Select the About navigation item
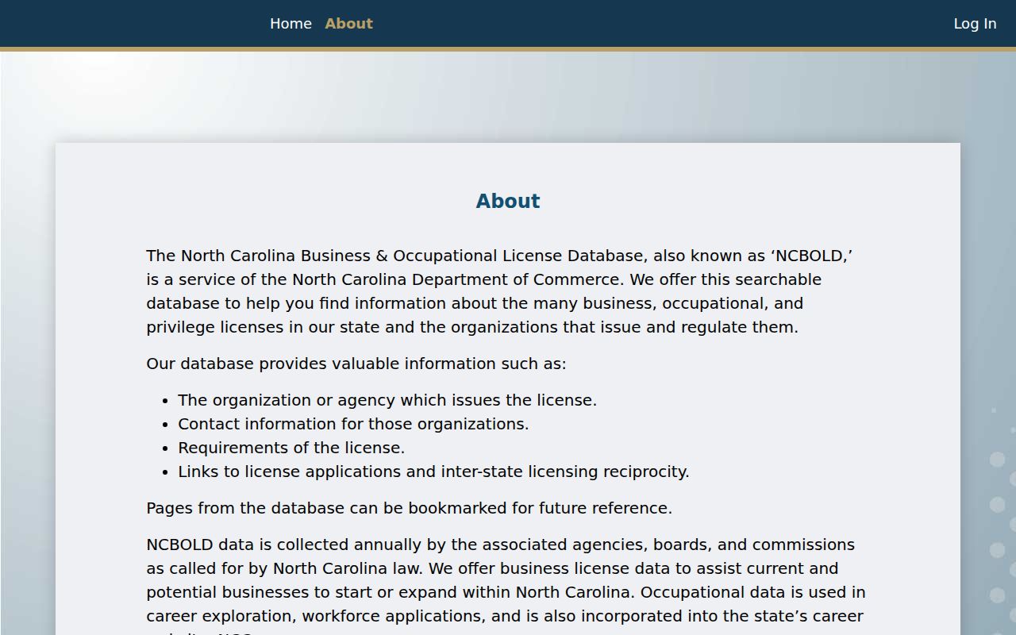The height and width of the screenshot is (635, 1016). (x=348, y=24)
